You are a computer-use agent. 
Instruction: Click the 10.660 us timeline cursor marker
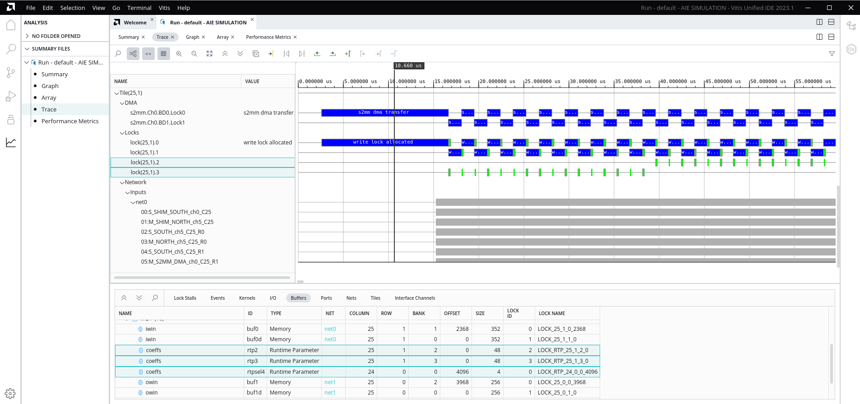tap(408, 66)
